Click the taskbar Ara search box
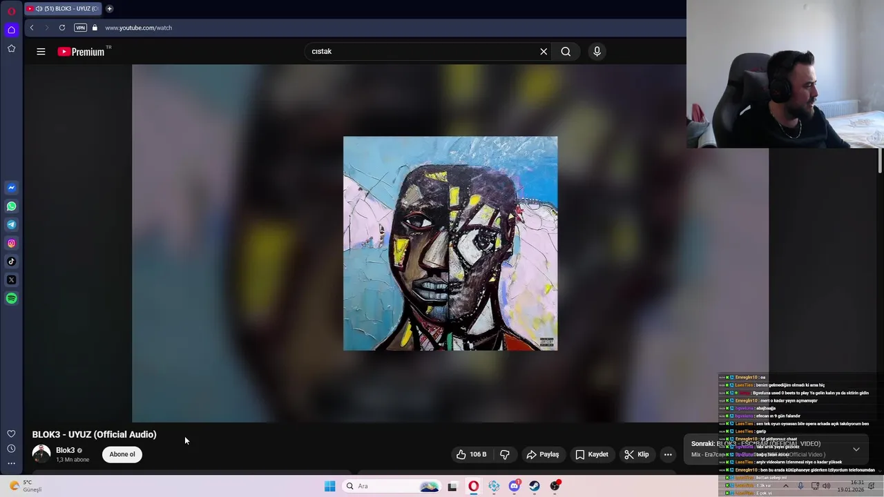This screenshot has width=884, height=497. coord(392,486)
